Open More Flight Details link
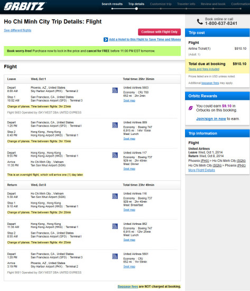 [x=201, y=170]
